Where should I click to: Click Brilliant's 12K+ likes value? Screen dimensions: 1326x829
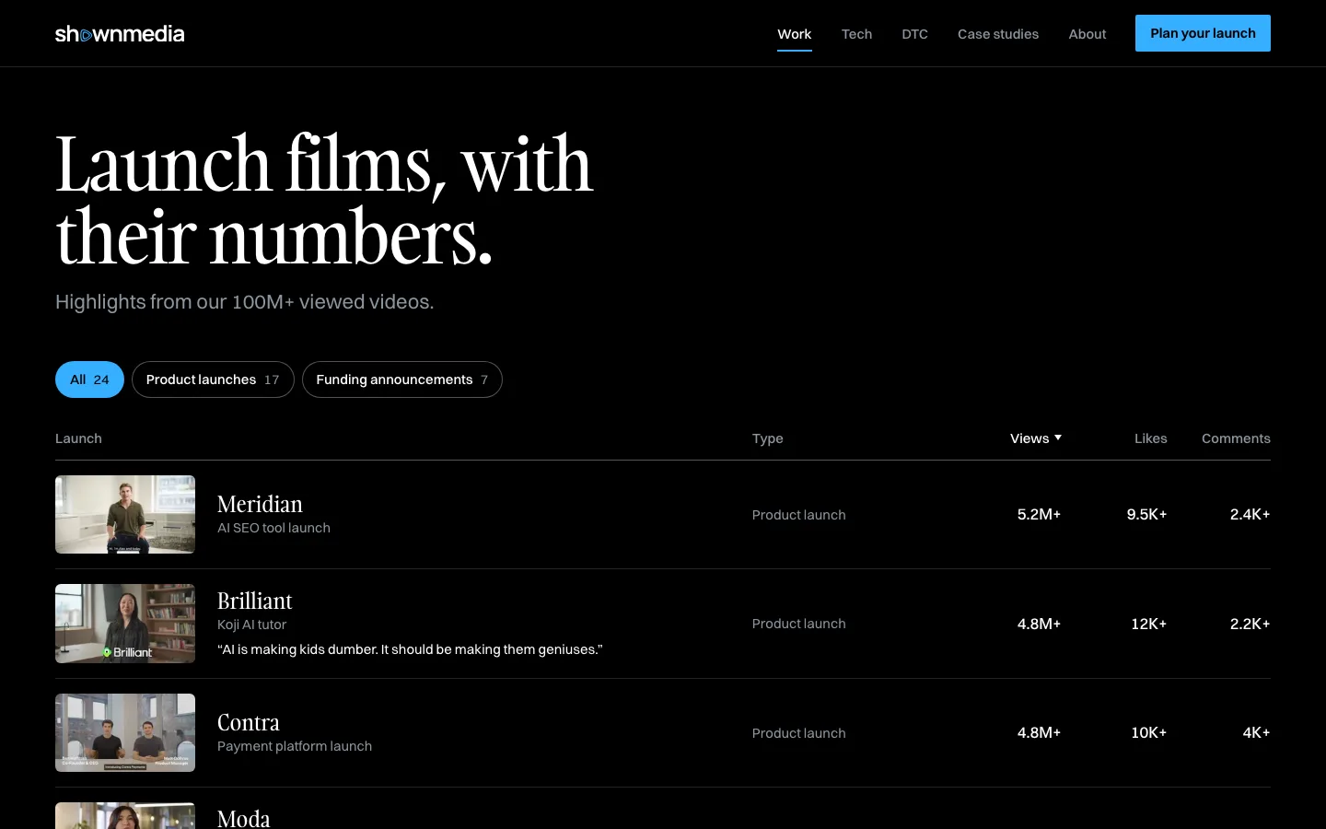pos(1149,624)
